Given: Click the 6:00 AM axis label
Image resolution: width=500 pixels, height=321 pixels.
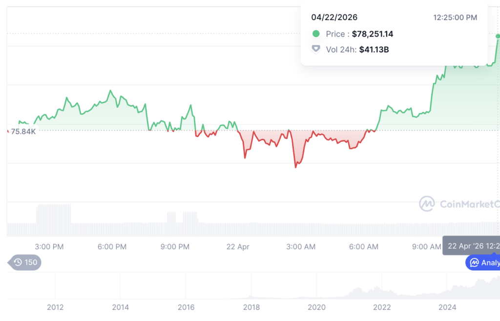Looking at the screenshot, I should pyautogui.click(x=363, y=247).
